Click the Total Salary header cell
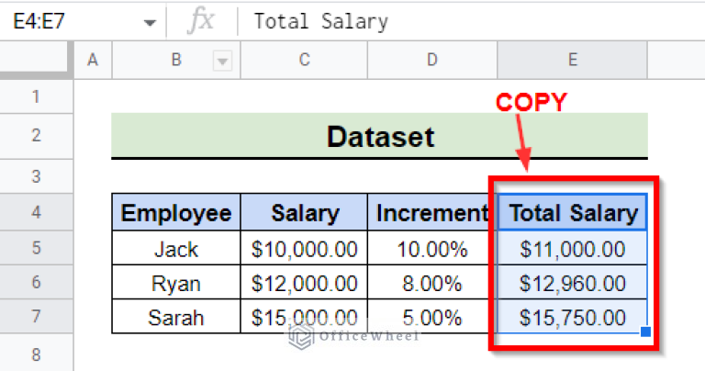The height and width of the screenshot is (371, 705). click(x=573, y=212)
